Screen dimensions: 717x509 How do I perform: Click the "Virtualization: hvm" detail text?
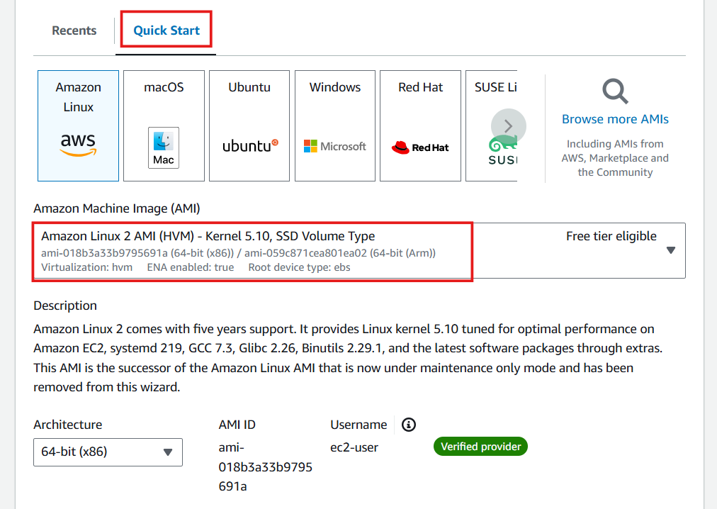(87, 267)
